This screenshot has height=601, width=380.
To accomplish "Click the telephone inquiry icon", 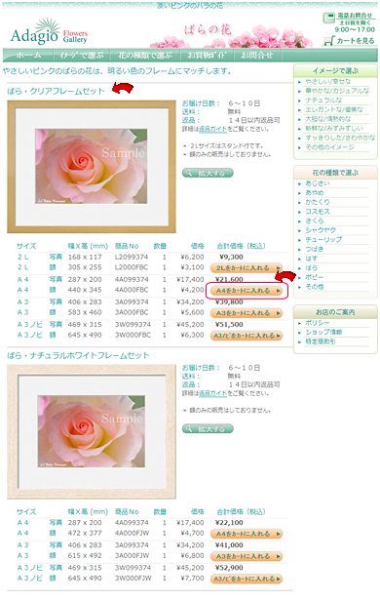I will point(328,18).
